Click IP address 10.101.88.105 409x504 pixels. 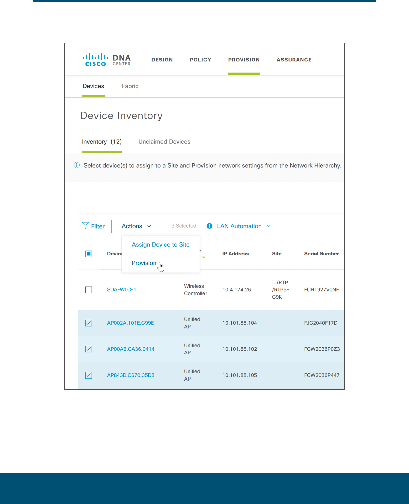click(240, 375)
